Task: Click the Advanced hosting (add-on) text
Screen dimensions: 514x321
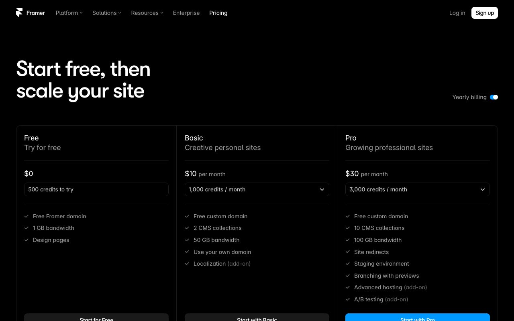Action: 390,287
